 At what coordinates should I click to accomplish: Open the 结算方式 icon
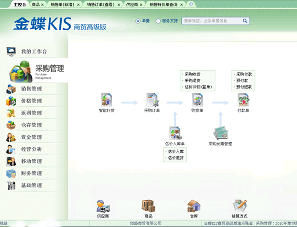240,206
